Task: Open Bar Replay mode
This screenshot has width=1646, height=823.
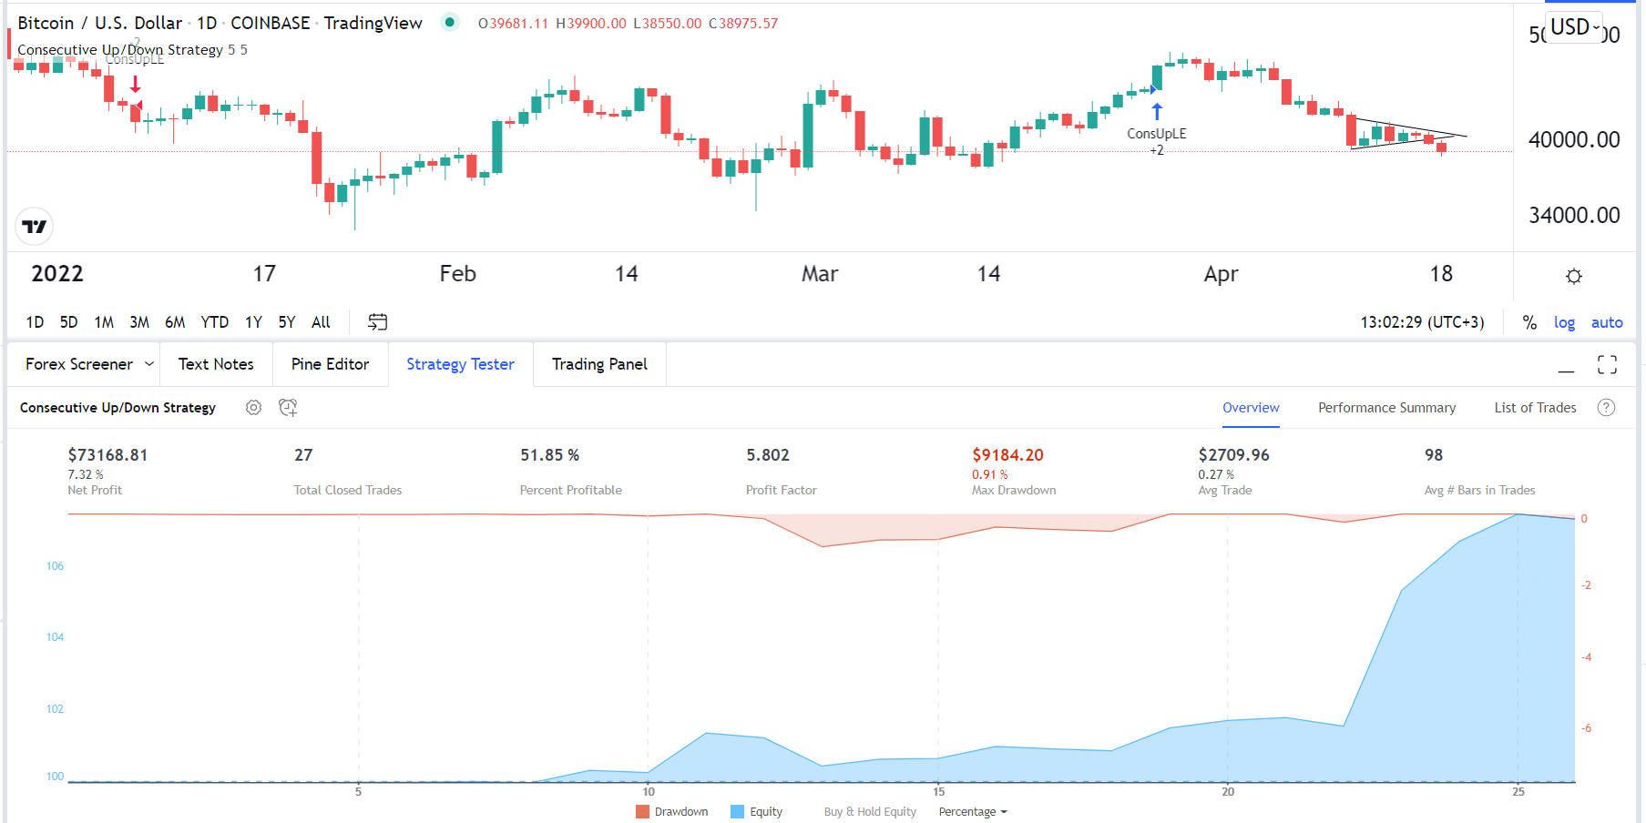Action: tap(377, 321)
